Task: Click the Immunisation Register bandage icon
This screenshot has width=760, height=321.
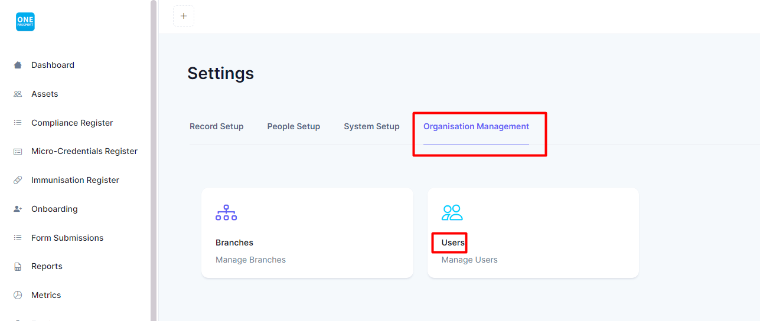Action: (x=18, y=180)
